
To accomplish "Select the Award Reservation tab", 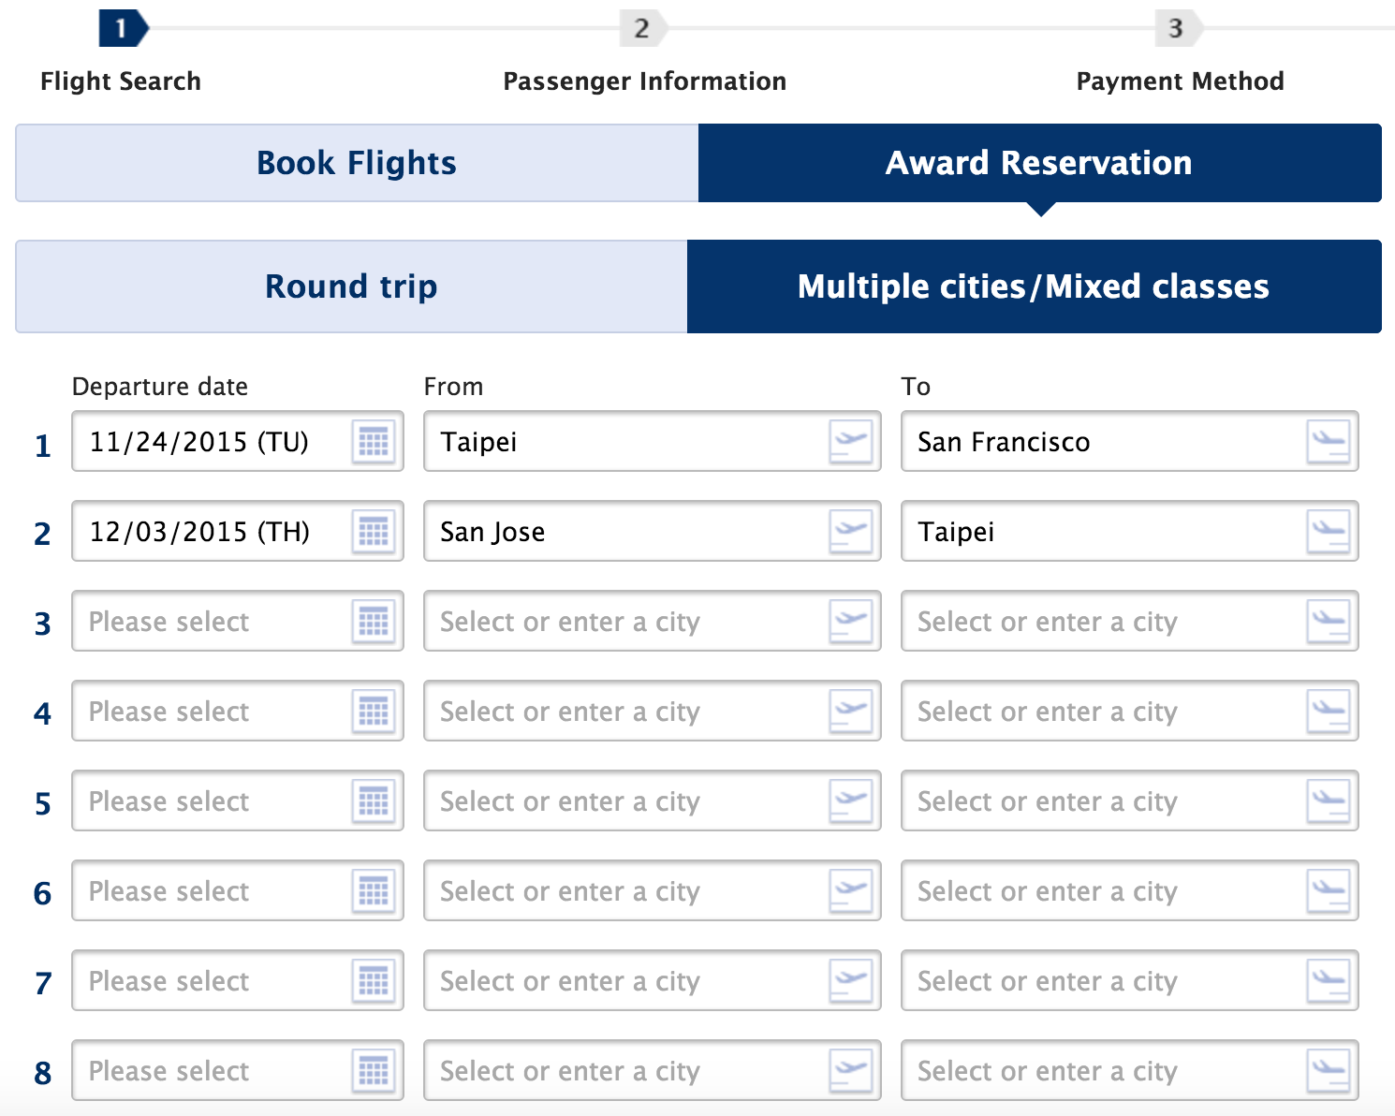I will pyautogui.click(x=1039, y=163).
